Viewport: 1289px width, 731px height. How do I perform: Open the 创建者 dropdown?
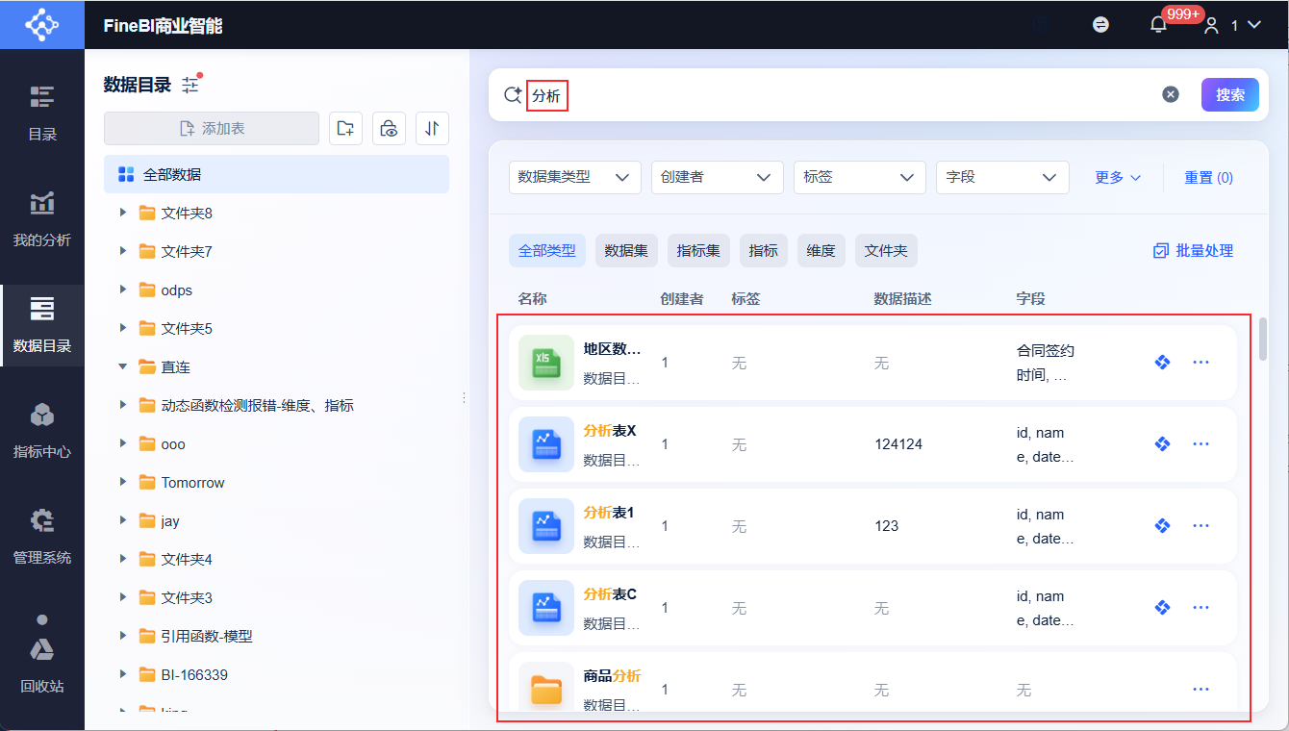[718, 177]
